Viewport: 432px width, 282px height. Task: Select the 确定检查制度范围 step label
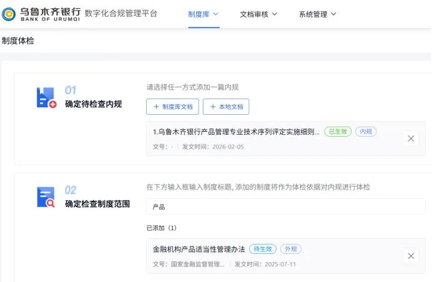(97, 203)
